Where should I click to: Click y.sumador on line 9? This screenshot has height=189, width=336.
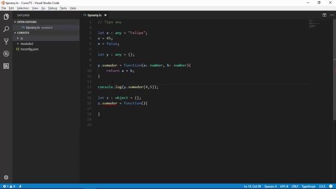pyautogui.click(x=107, y=65)
